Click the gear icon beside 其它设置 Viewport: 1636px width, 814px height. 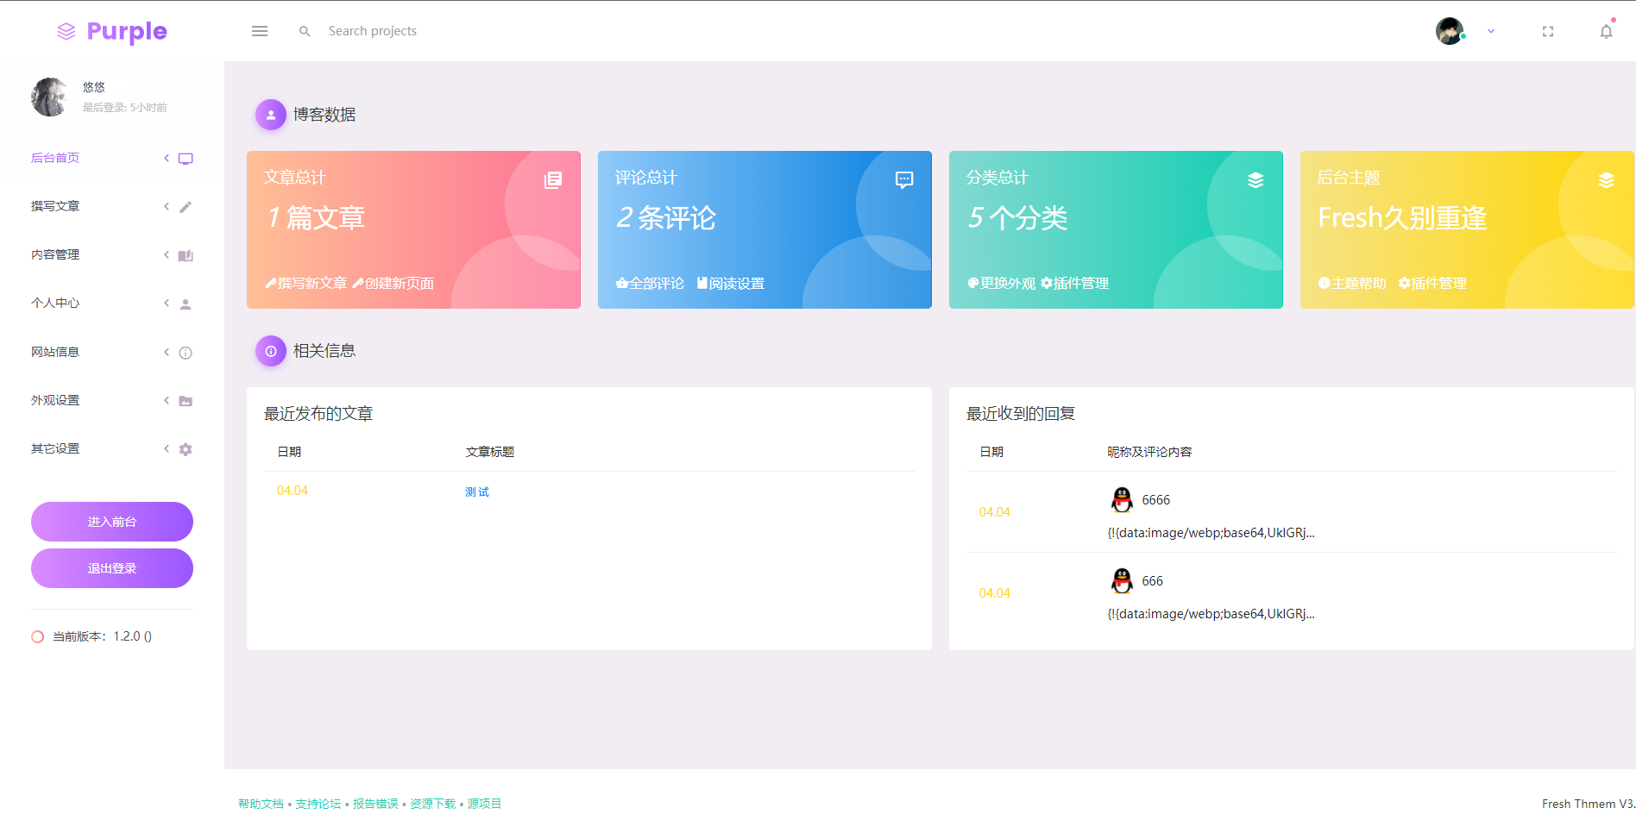point(186,448)
